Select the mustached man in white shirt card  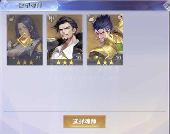(65, 40)
